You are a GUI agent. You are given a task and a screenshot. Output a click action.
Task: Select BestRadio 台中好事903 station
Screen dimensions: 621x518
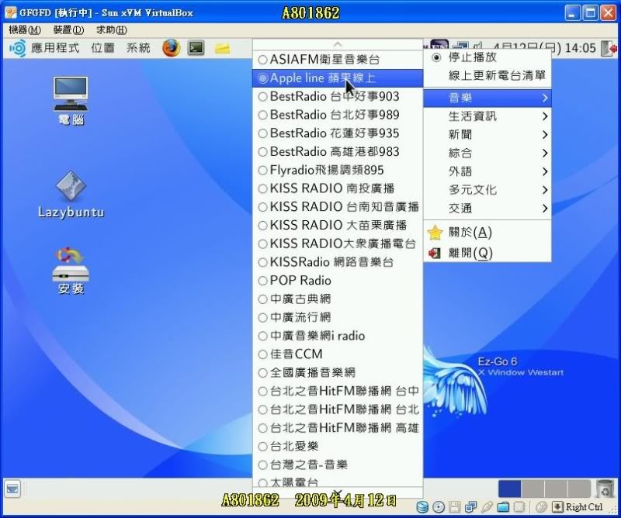338,97
